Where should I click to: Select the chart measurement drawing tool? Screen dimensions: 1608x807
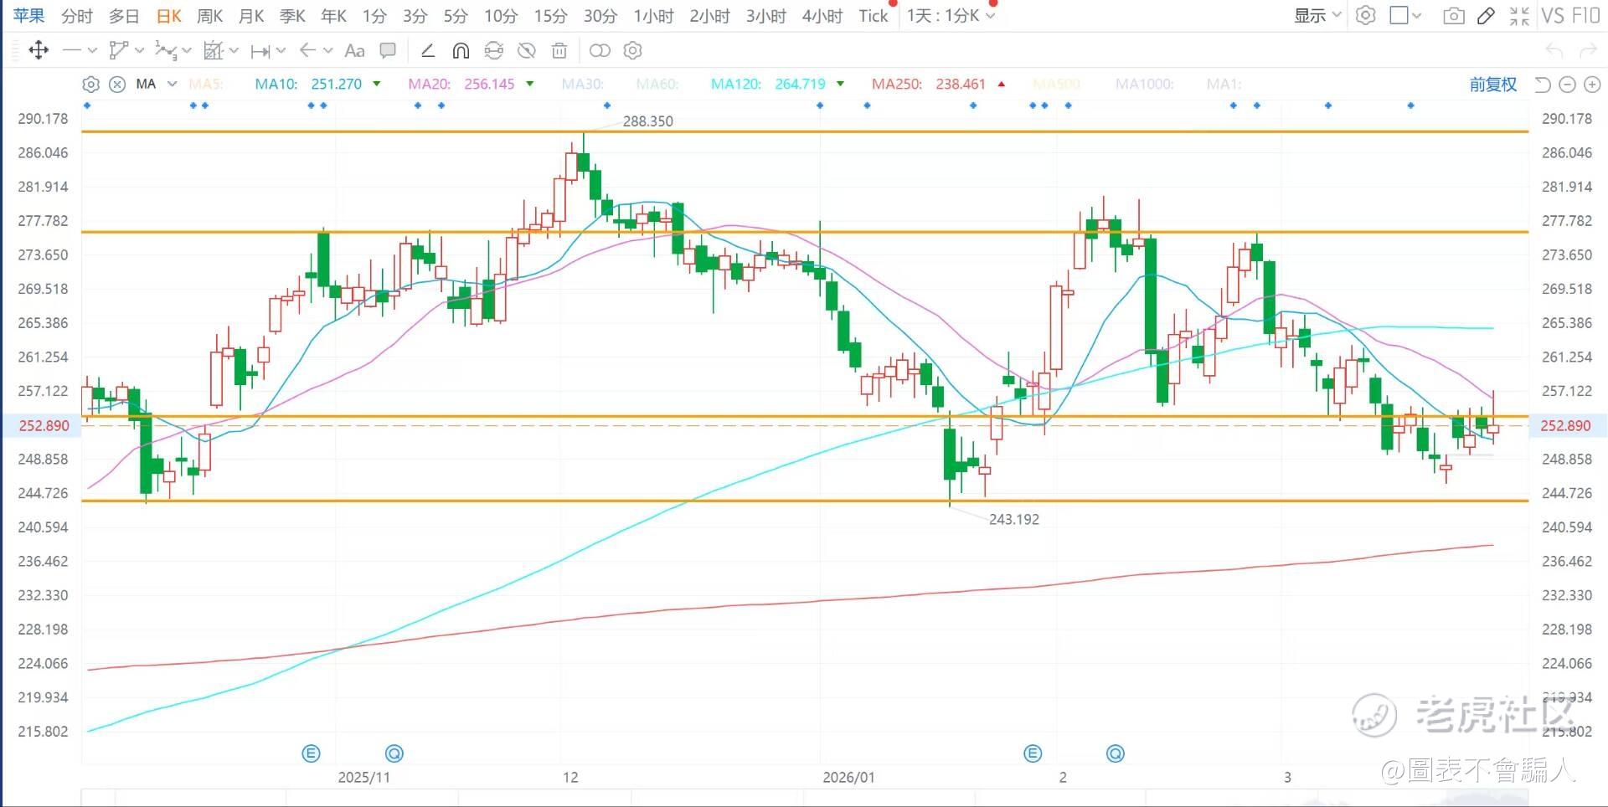(x=214, y=50)
